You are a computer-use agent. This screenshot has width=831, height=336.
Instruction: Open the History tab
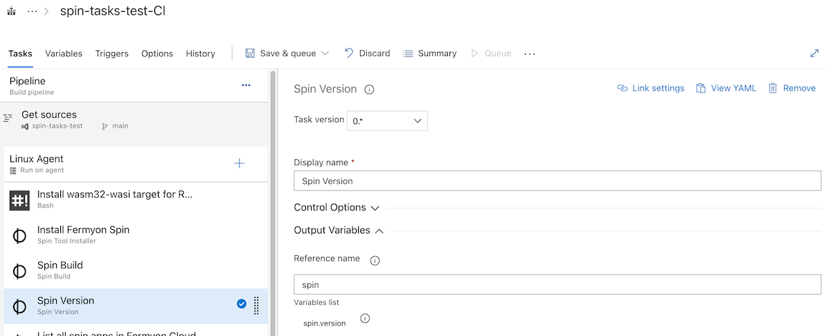click(x=200, y=53)
